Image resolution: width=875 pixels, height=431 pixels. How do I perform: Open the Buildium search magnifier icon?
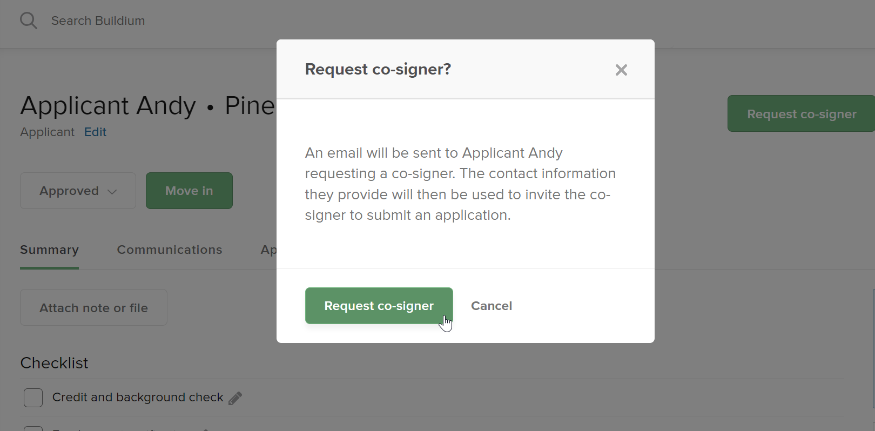(x=28, y=20)
